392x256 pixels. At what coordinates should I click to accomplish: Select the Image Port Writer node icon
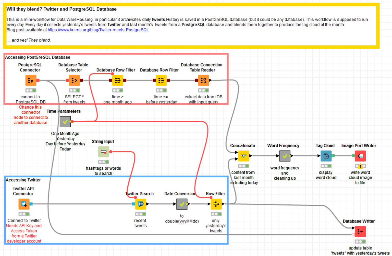360,156
